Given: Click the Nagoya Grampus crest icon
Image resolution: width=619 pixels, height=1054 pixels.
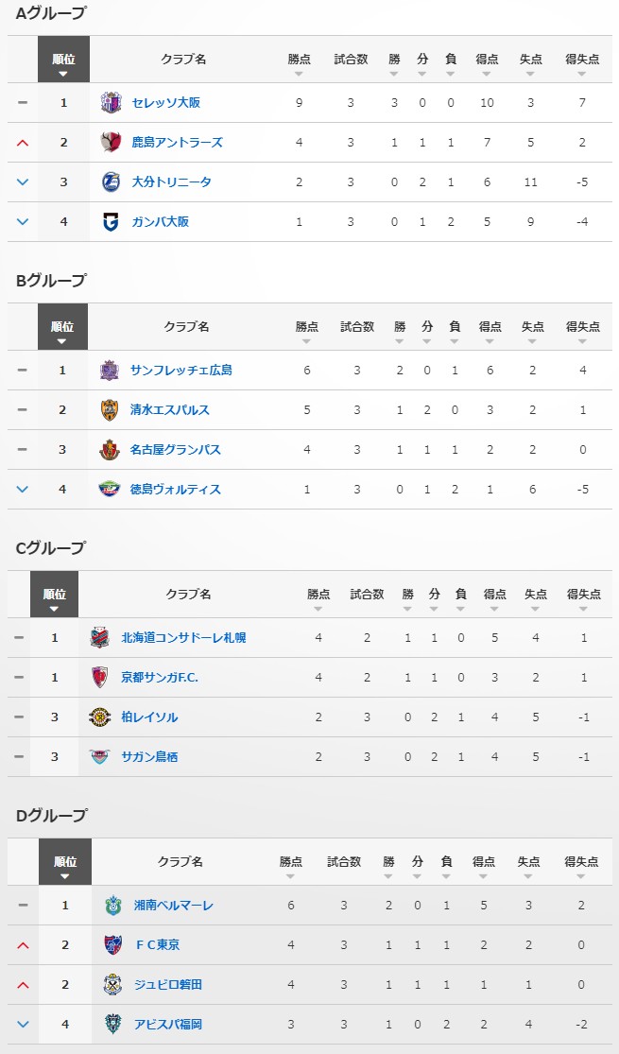Looking at the screenshot, I should point(110,450).
